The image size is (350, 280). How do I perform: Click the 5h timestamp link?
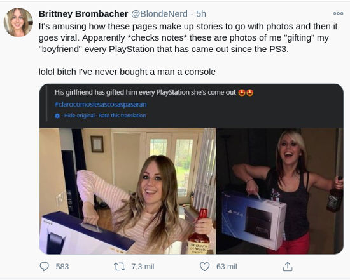tap(201, 14)
